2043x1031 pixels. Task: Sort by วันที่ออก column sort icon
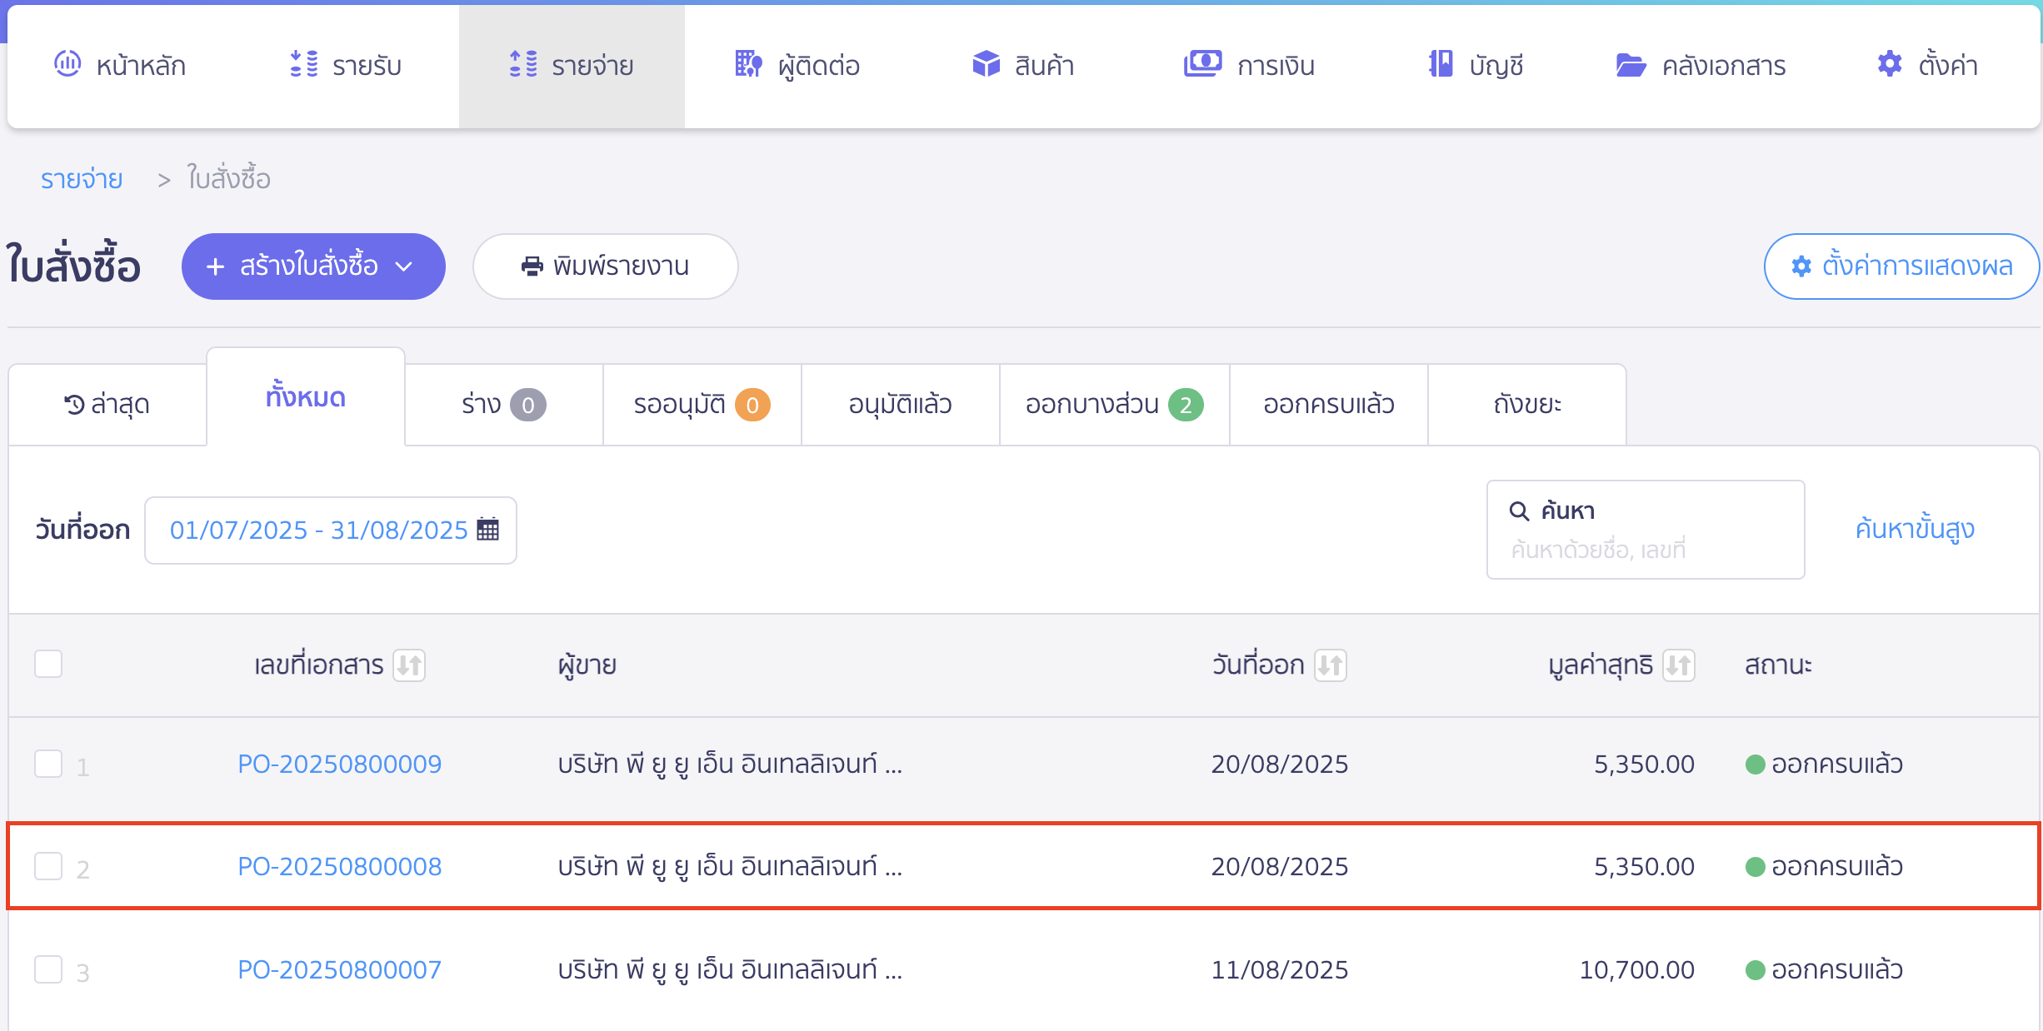point(1330,665)
